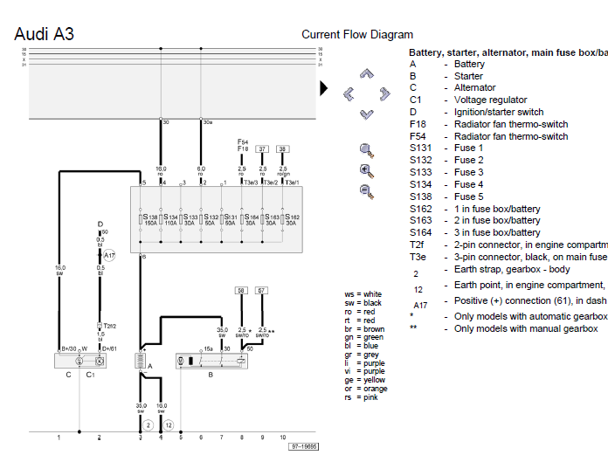The height and width of the screenshot is (455, 608).
Task: Follow the boxed track reference 58
Action: click(241, 290)
